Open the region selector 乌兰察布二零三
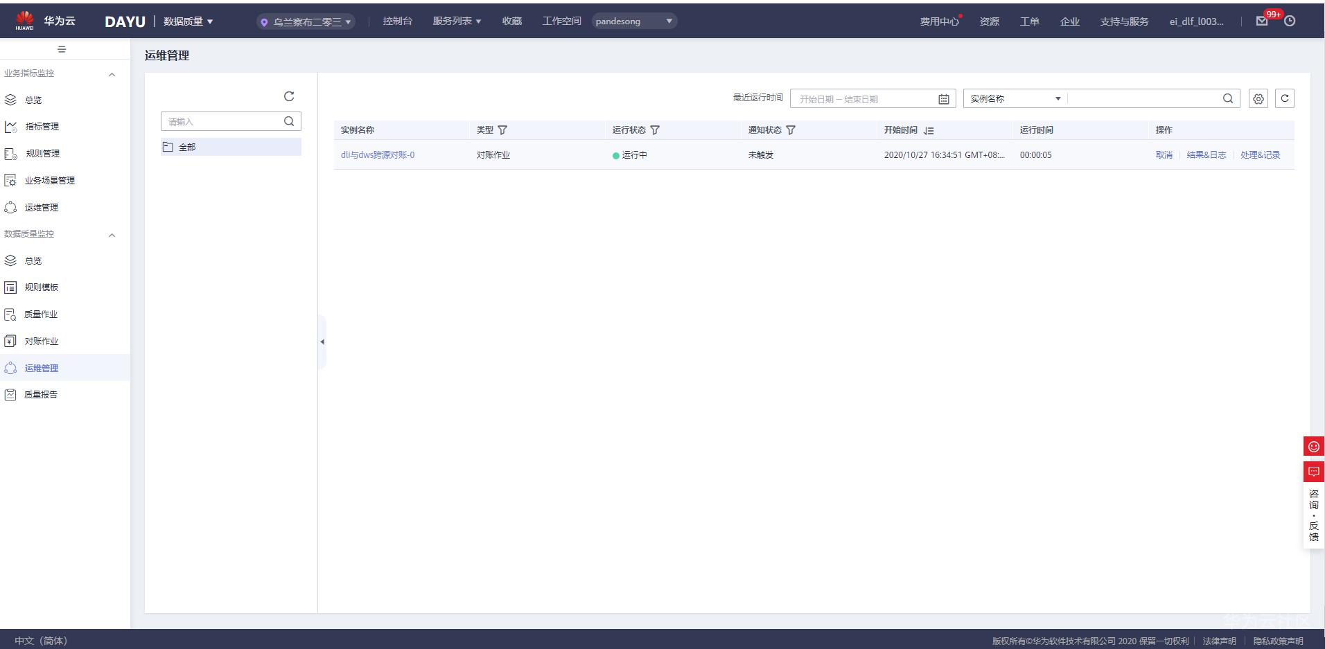Viewport: 1325px width, 649px height. coord(306,22)
